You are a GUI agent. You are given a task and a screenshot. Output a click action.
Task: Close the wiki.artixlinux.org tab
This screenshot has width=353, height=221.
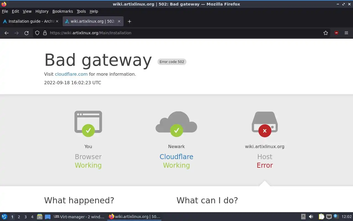(119, 21)
